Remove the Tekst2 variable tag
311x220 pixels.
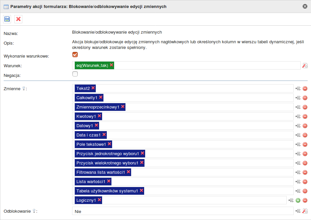[93, 88]
